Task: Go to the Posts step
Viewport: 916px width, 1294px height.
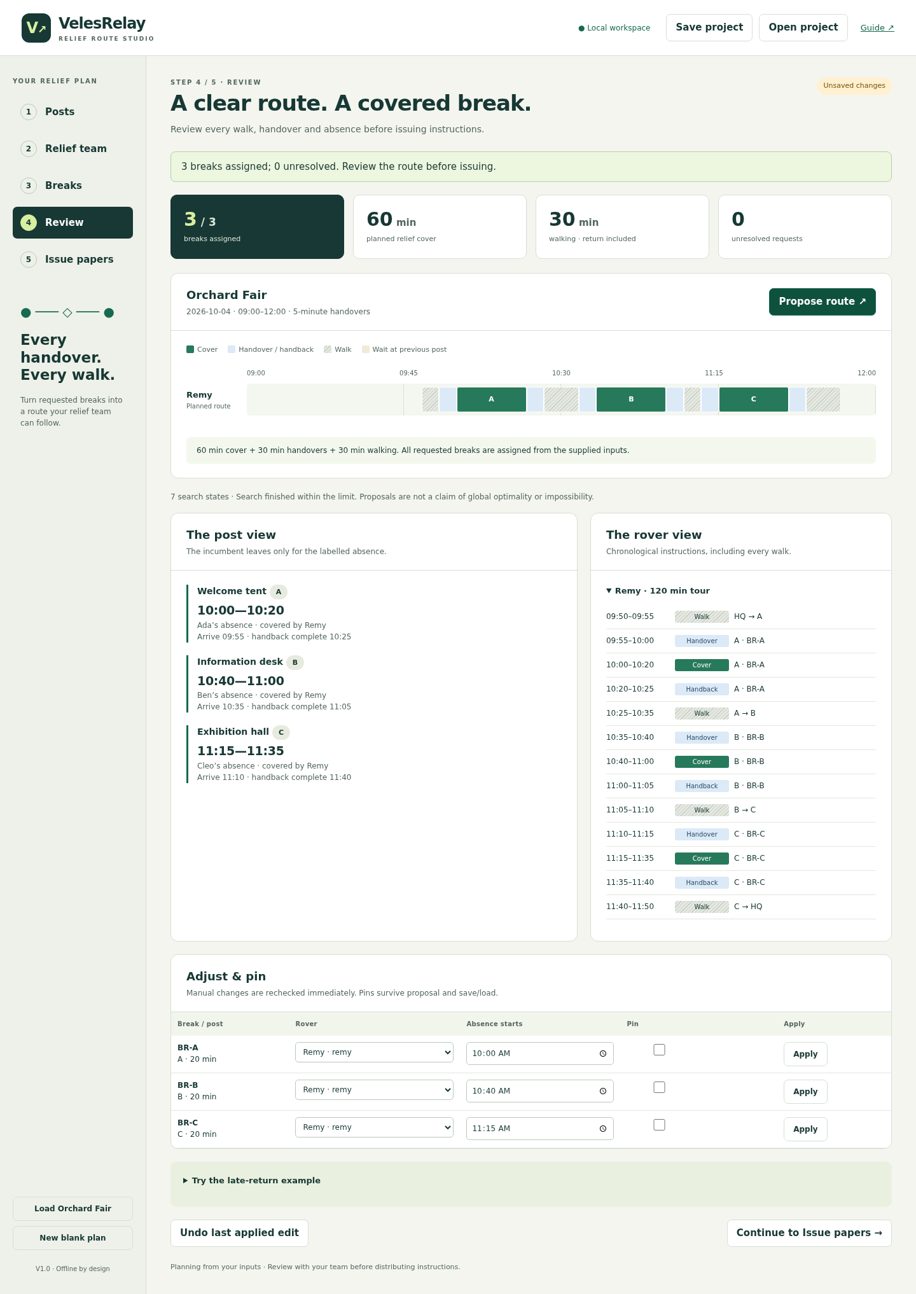Action: [x=73, y=112]
